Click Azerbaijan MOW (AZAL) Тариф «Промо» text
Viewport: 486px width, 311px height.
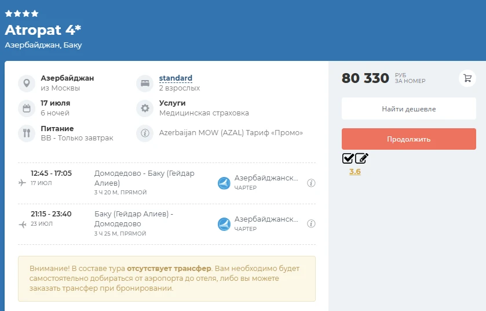(x=231, y=133)
